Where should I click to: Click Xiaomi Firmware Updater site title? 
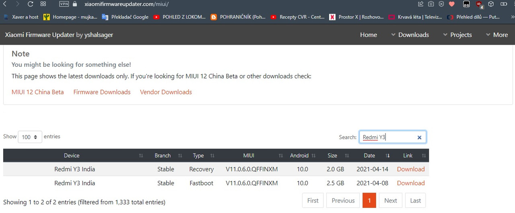(59, 35)
